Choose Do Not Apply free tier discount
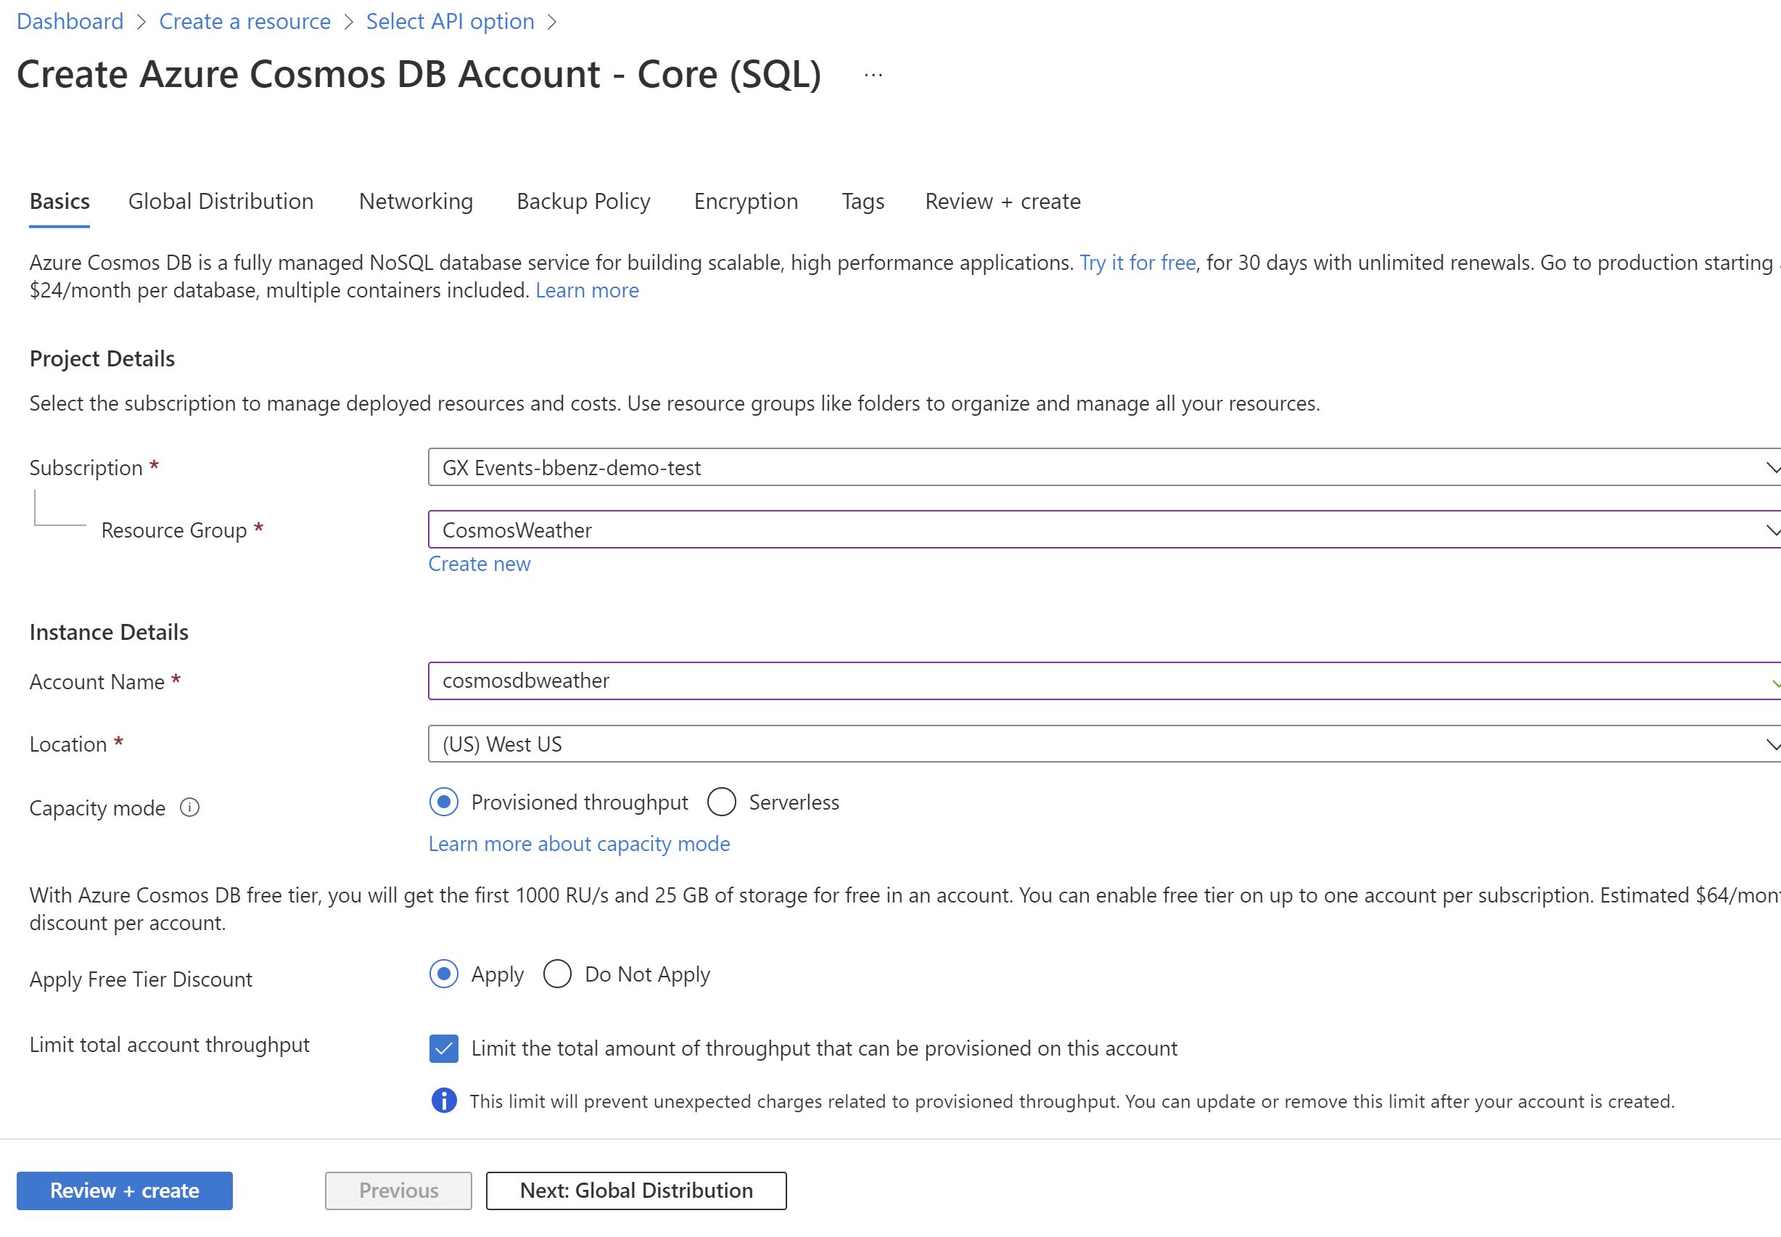This screenshot has height=1237, width=1781. pyautogui.click(x=557, y=974)
